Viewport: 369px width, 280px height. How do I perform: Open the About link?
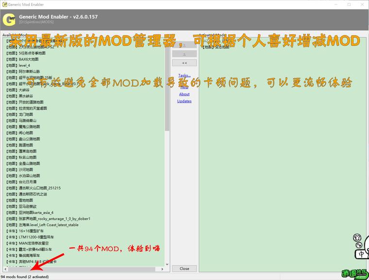pyautogui.click(x=184, y=94)
